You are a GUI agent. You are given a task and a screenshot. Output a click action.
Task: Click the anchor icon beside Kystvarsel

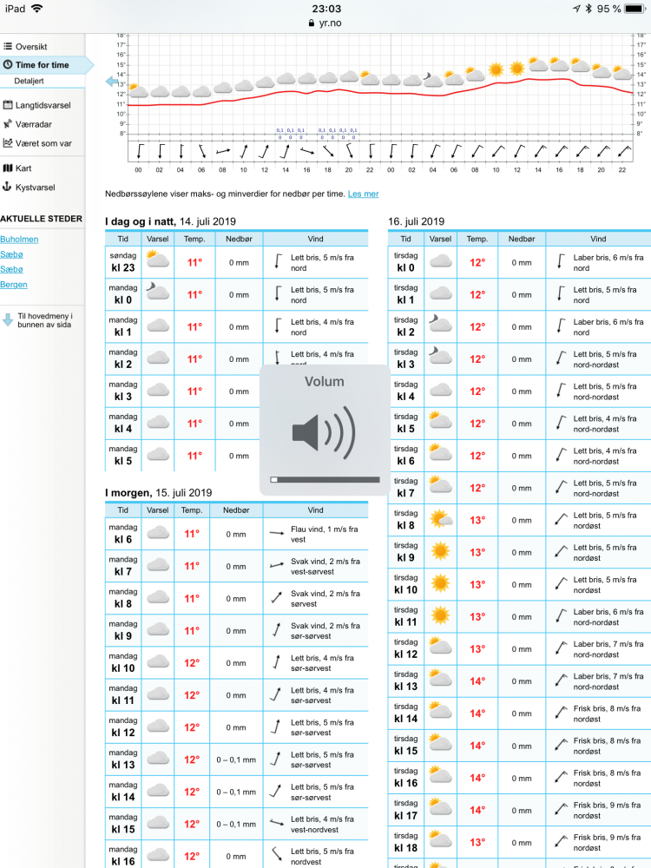(x=7, y=187)
